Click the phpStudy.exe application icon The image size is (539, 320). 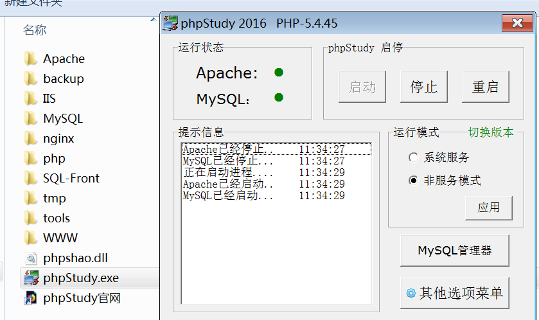tap(31, 278)
